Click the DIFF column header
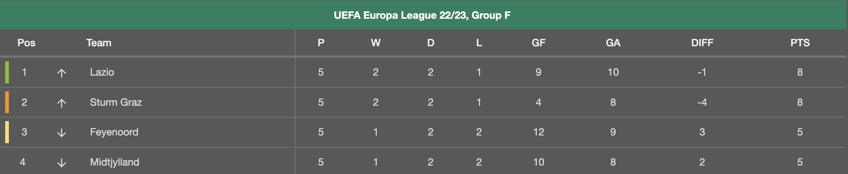848x174 pixels. click(702, 43)
